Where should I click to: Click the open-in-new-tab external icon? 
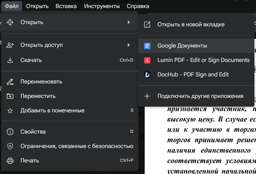point(147,24)
